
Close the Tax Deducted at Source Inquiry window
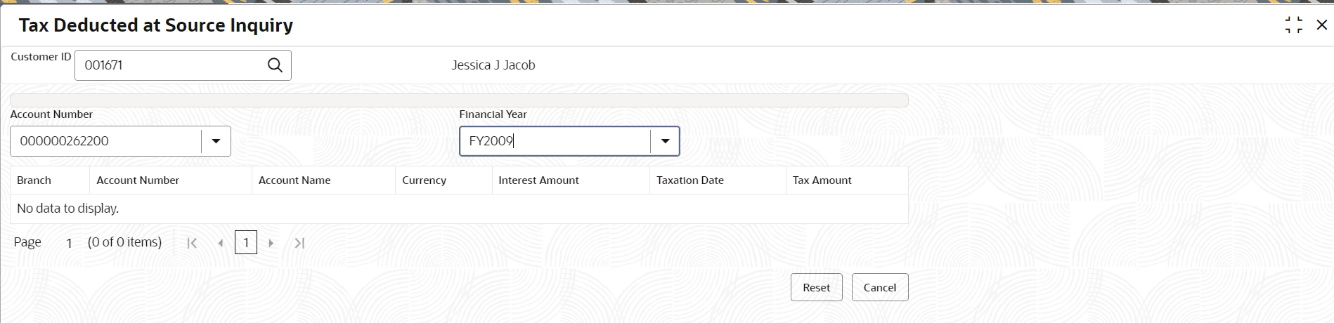(x=1322, y=25)
